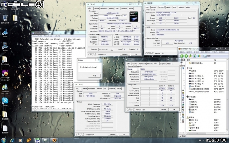The image size is (229, 143).
Task: Open the (H) help menu in EVEREST
Action: click(222, 52)
